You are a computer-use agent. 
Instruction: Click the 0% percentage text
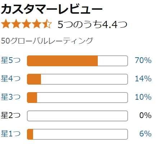click(x=146, y=115)
